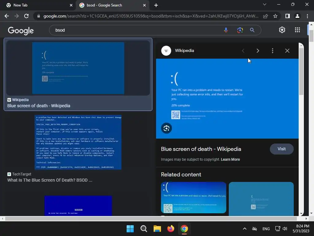
Task: Select the Wikipedia BSOD thumbnail result
Action: 78,68
